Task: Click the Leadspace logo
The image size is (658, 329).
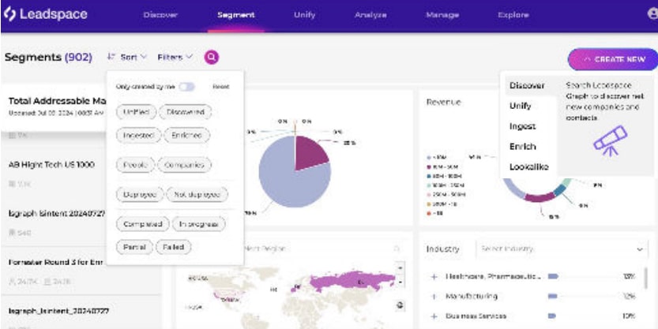Action: (45, 14)
